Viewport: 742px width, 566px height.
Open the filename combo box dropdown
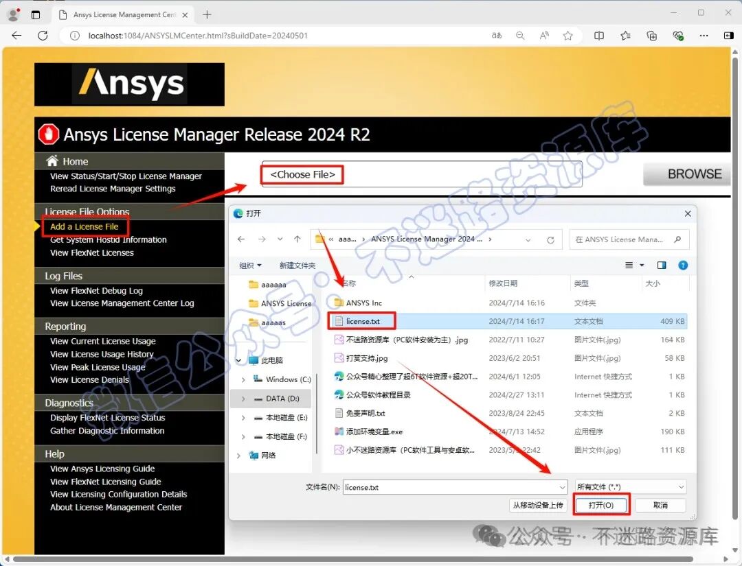pos(562,487)
